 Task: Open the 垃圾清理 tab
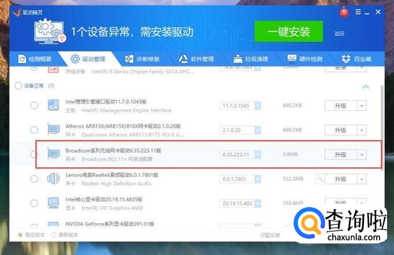(251, 59)
